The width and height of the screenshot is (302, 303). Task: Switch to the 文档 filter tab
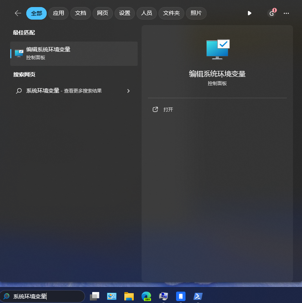pyautogui.click(x=80, y=13)
